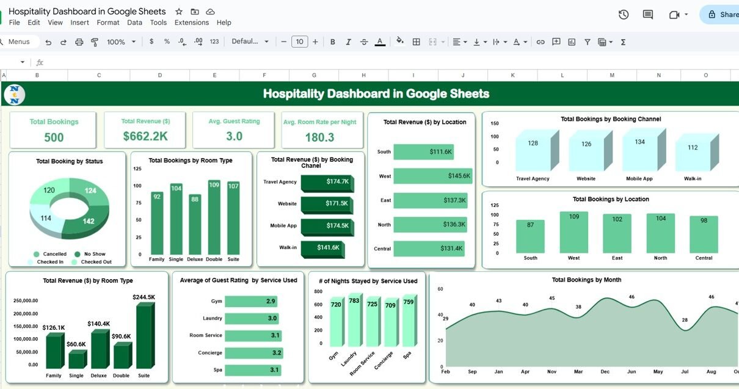Open the fill color picker
739x389 pixels.
click(x=400, y=42)
